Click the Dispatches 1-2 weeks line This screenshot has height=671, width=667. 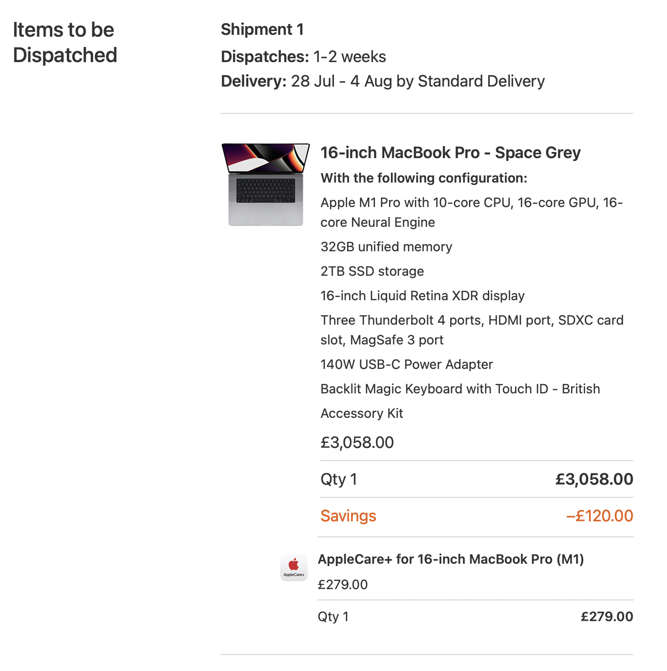(x=303, y=56)
